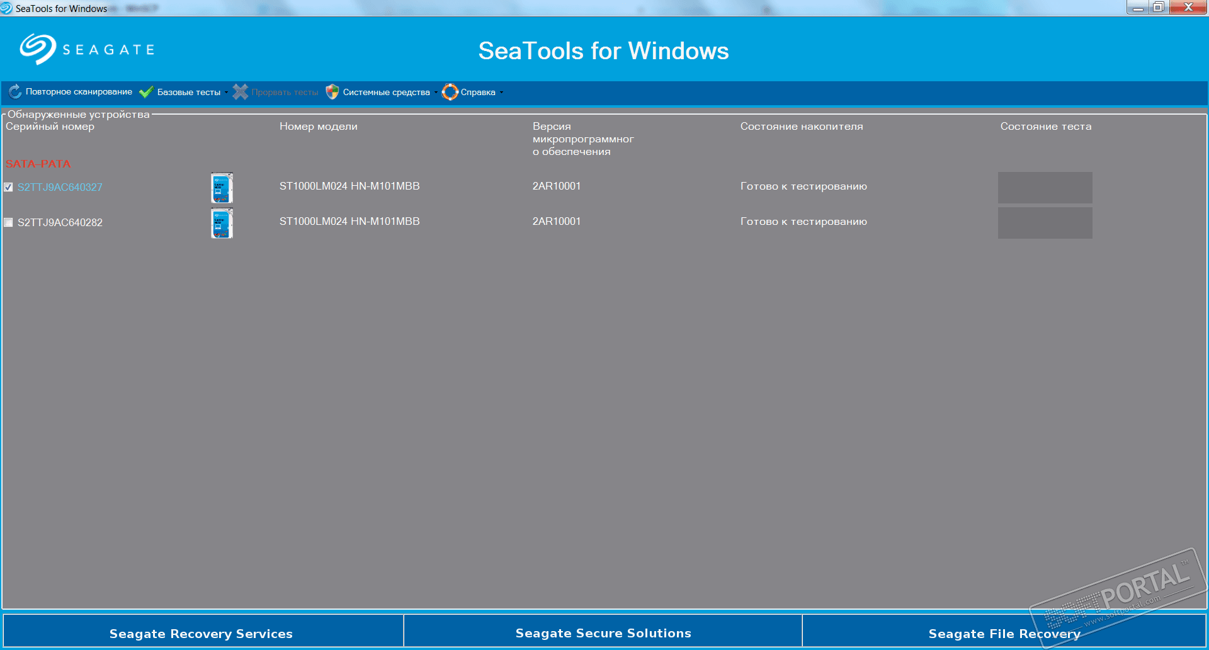This screenshot has width=1209, height=650.
Task: Close the SeaTools window
Action: coord(1188,8)
